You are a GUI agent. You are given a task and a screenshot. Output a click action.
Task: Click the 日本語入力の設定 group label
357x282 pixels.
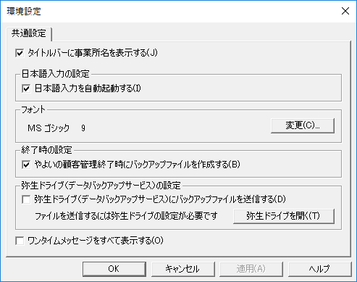tap(56, 74)
